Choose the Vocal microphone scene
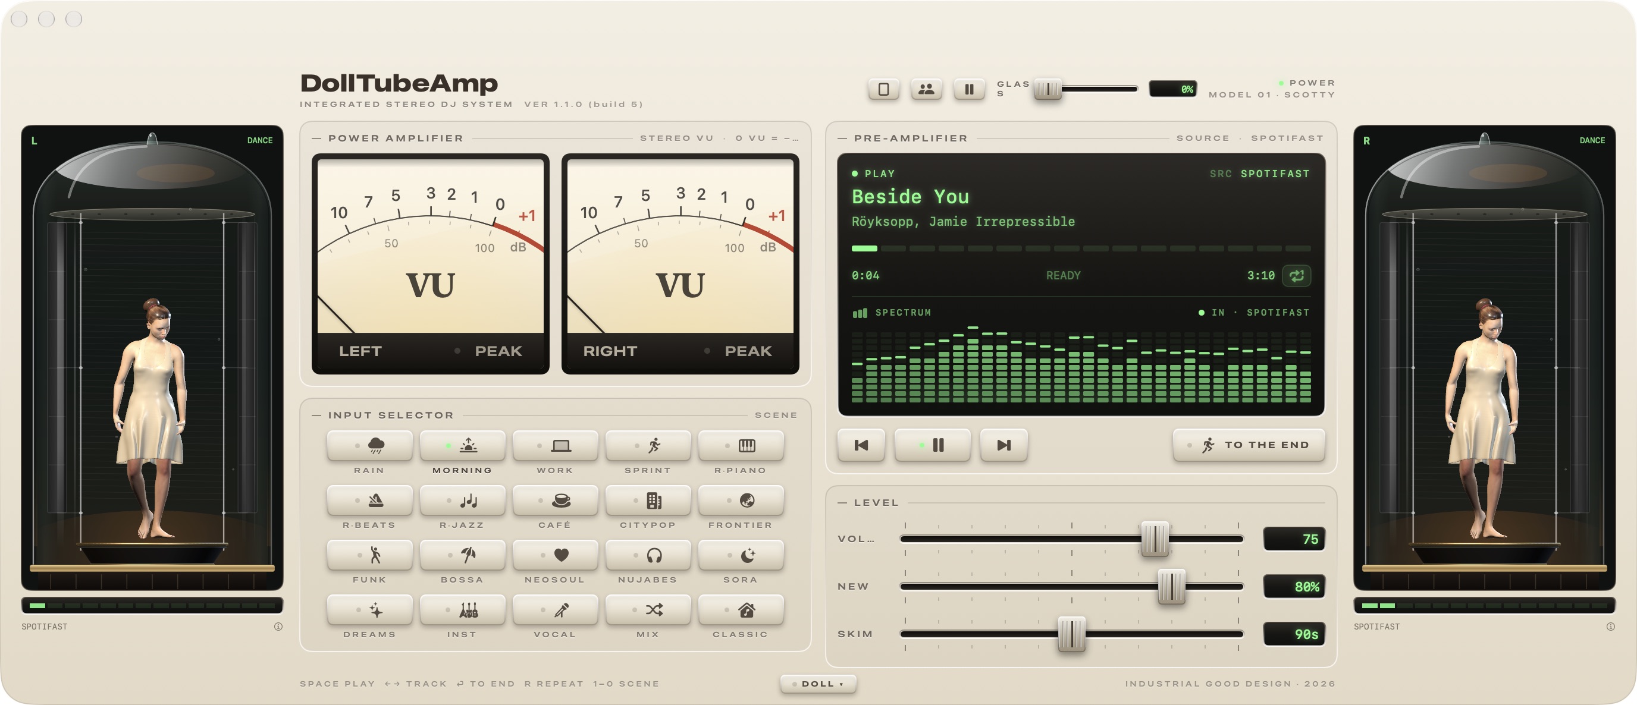 [555, 610]
